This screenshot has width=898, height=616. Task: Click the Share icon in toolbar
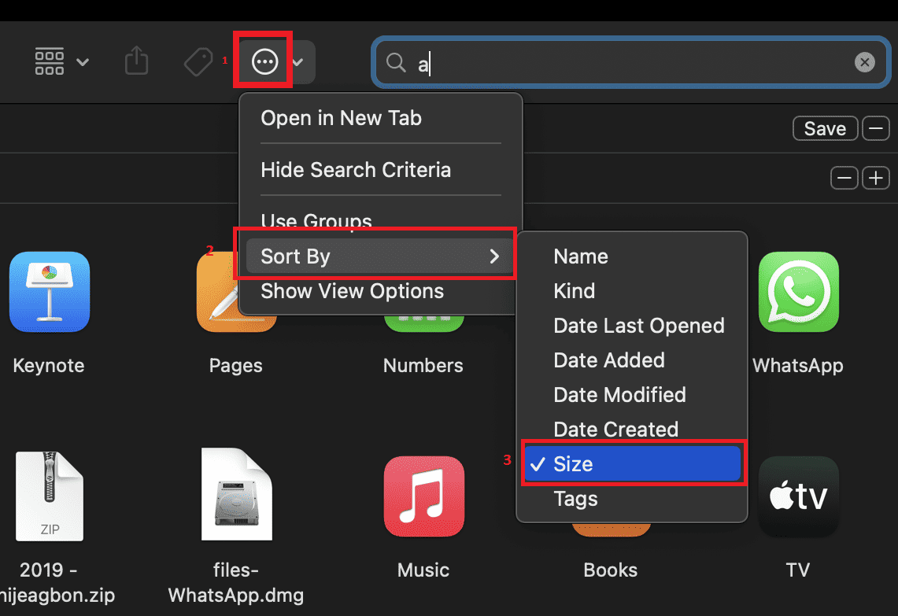point(137,61)
